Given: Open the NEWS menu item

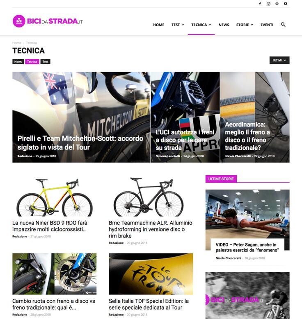Looking at the screenshot, I should 224,25.
